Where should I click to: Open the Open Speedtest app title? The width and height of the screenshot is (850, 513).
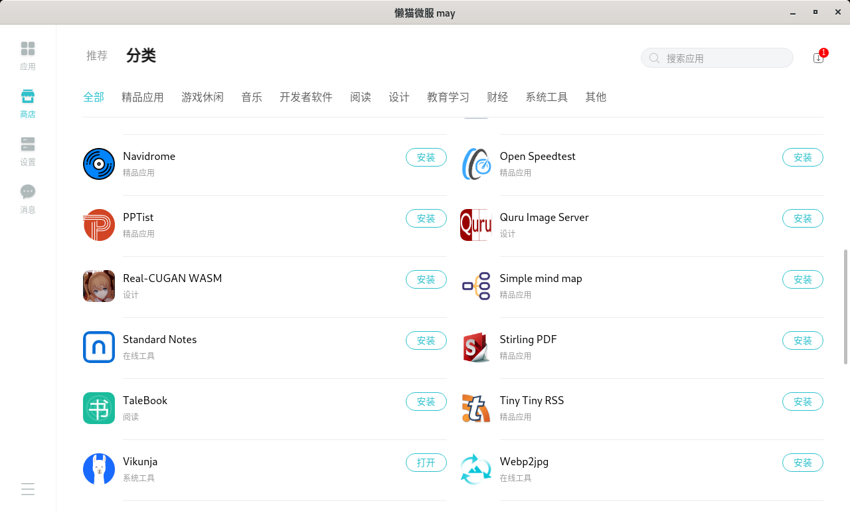point(537,156)
